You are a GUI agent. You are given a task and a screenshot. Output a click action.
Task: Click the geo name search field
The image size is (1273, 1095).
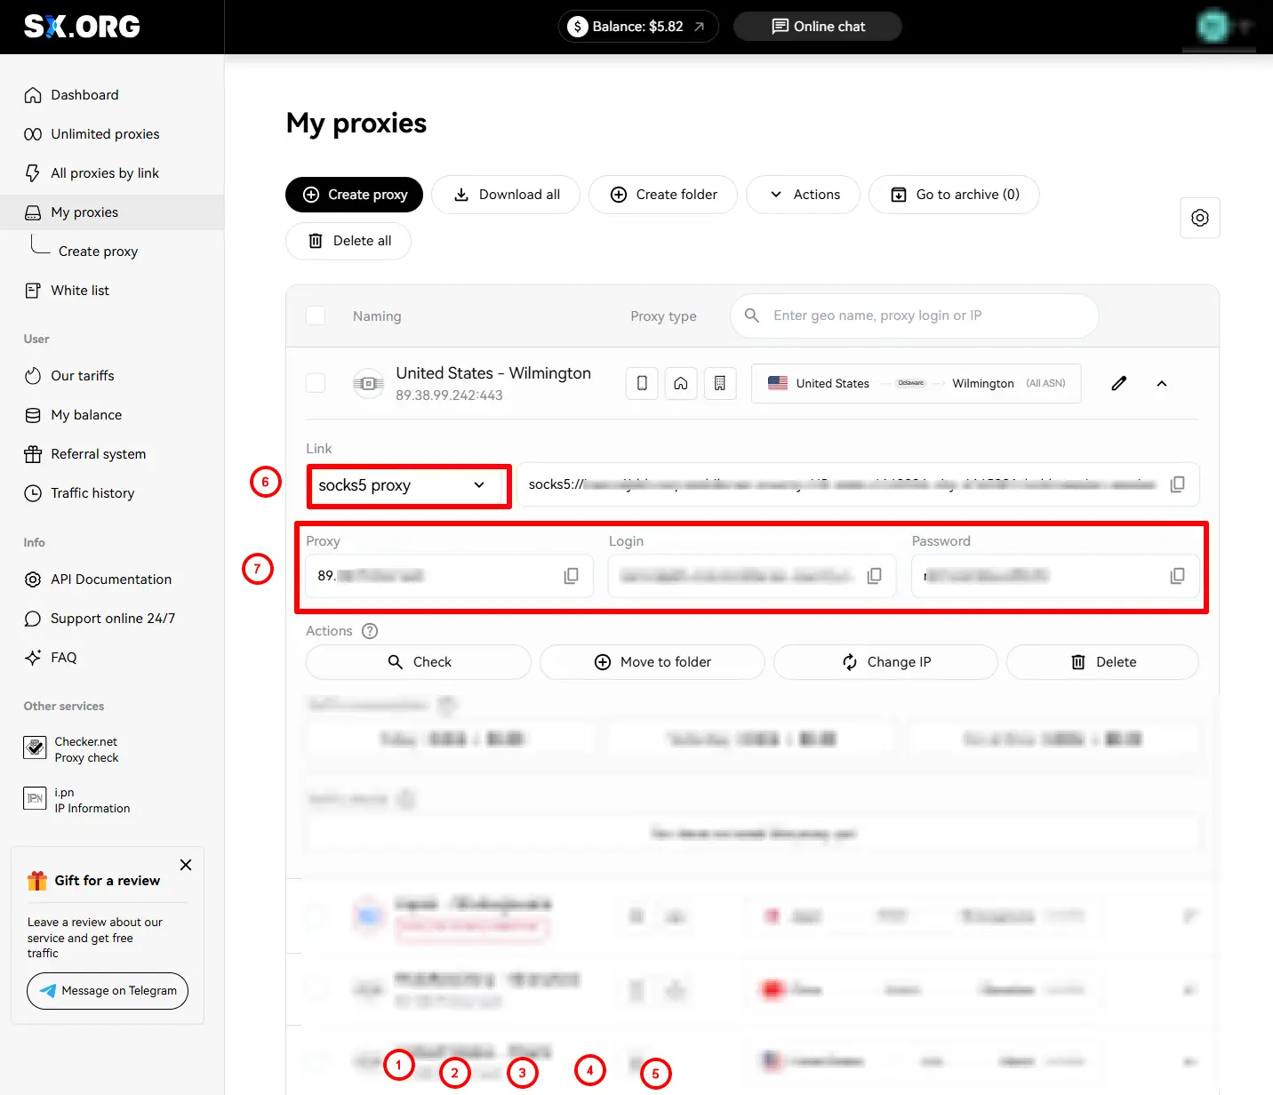click(x=914, y=316)
